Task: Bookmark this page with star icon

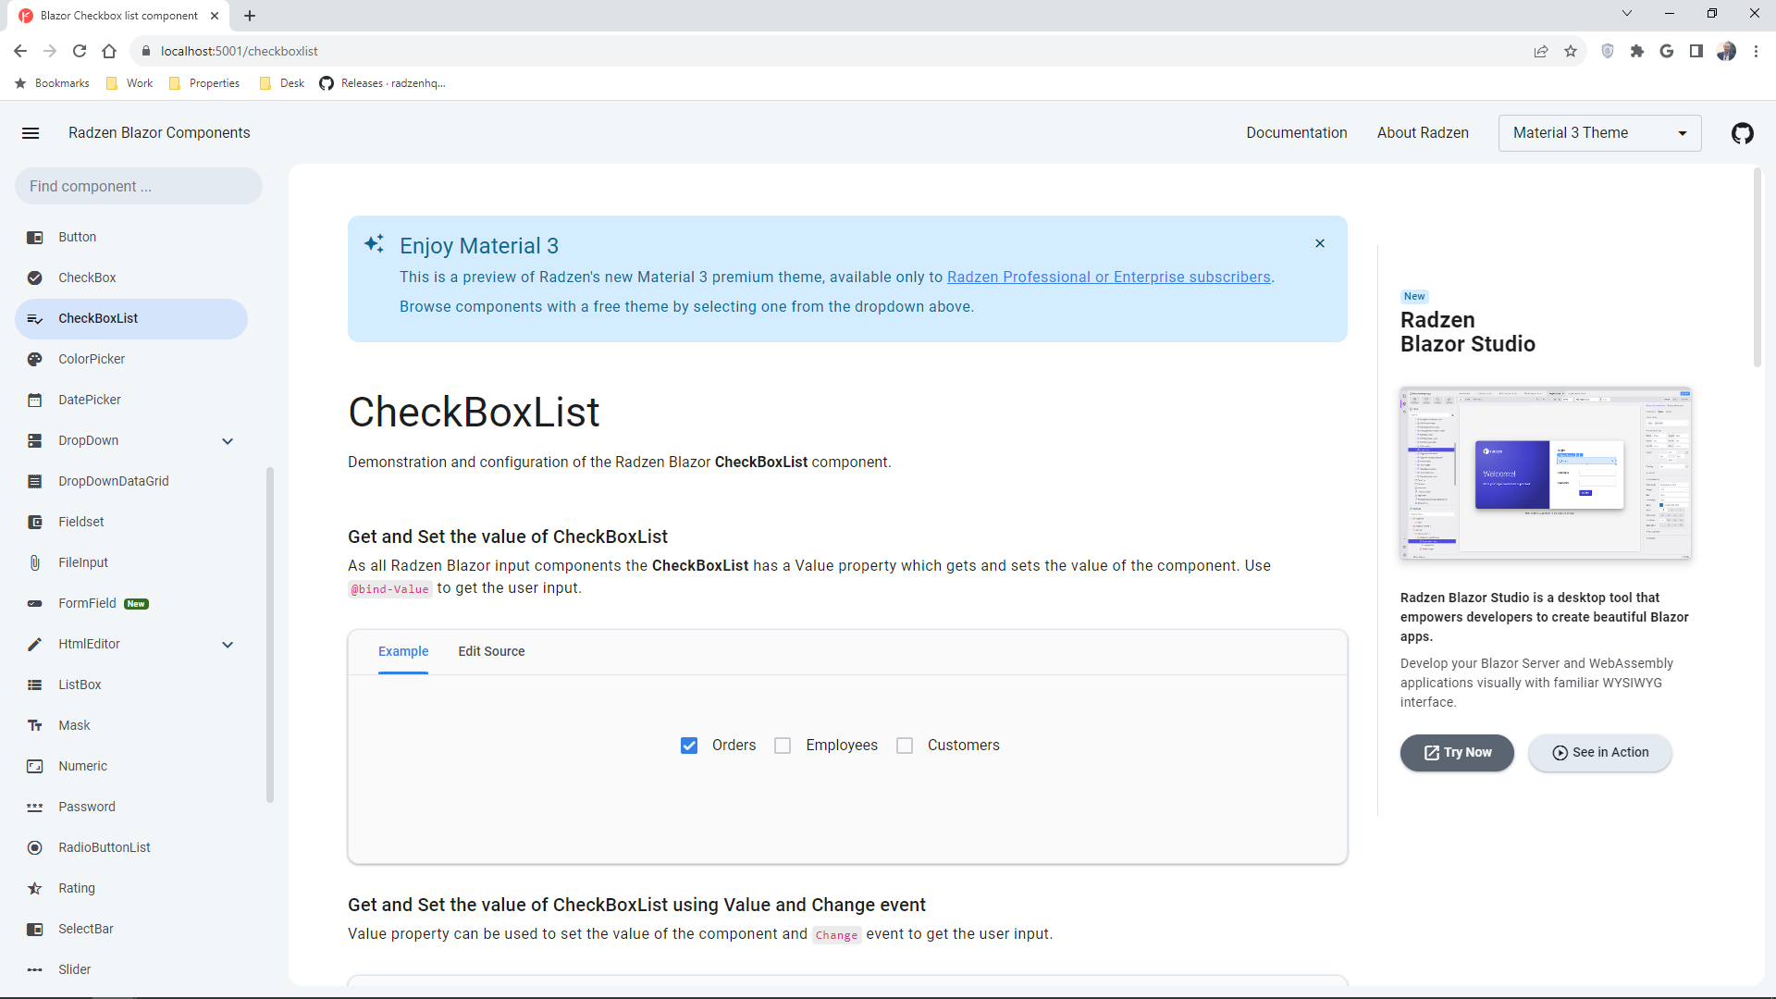Action: (1571, 51)
